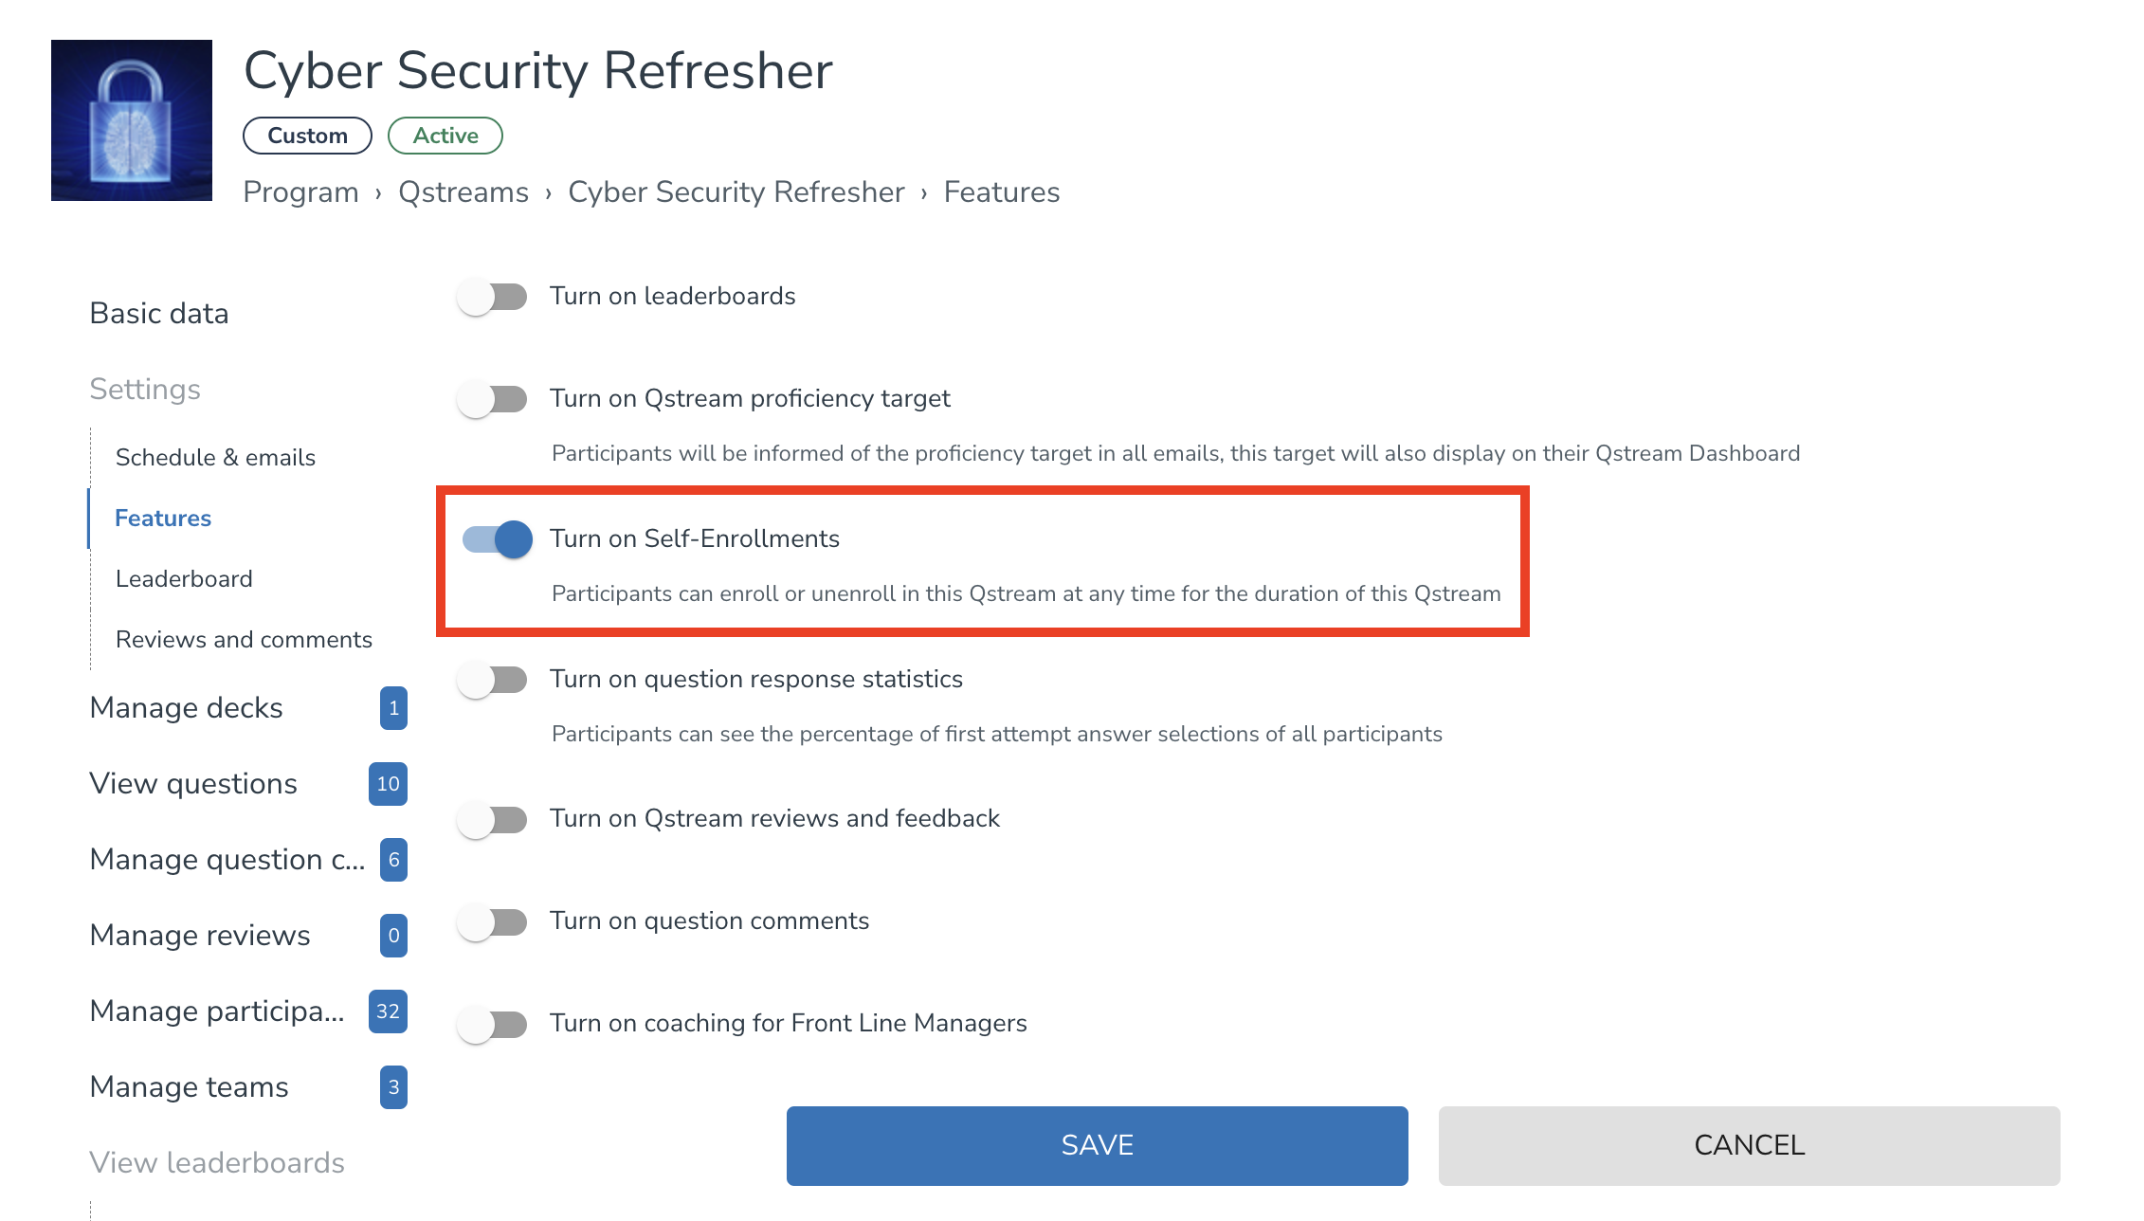The height and width of the screenshot is (1221, 2144).
Task: Open Reviews and comments settings
Action: [x=244, y=640]
